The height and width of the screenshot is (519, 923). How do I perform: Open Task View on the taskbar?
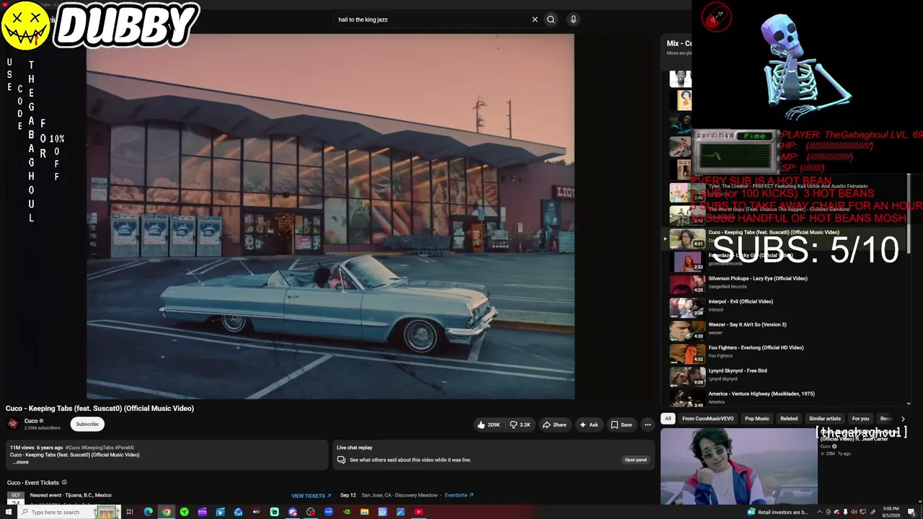point(130,512)
